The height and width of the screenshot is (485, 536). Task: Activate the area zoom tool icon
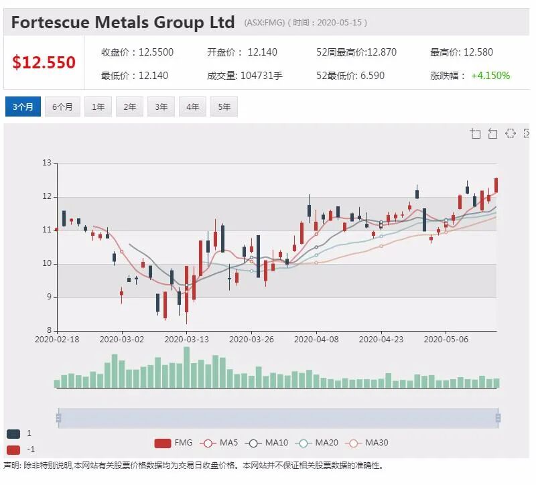(x=475, y=133)
